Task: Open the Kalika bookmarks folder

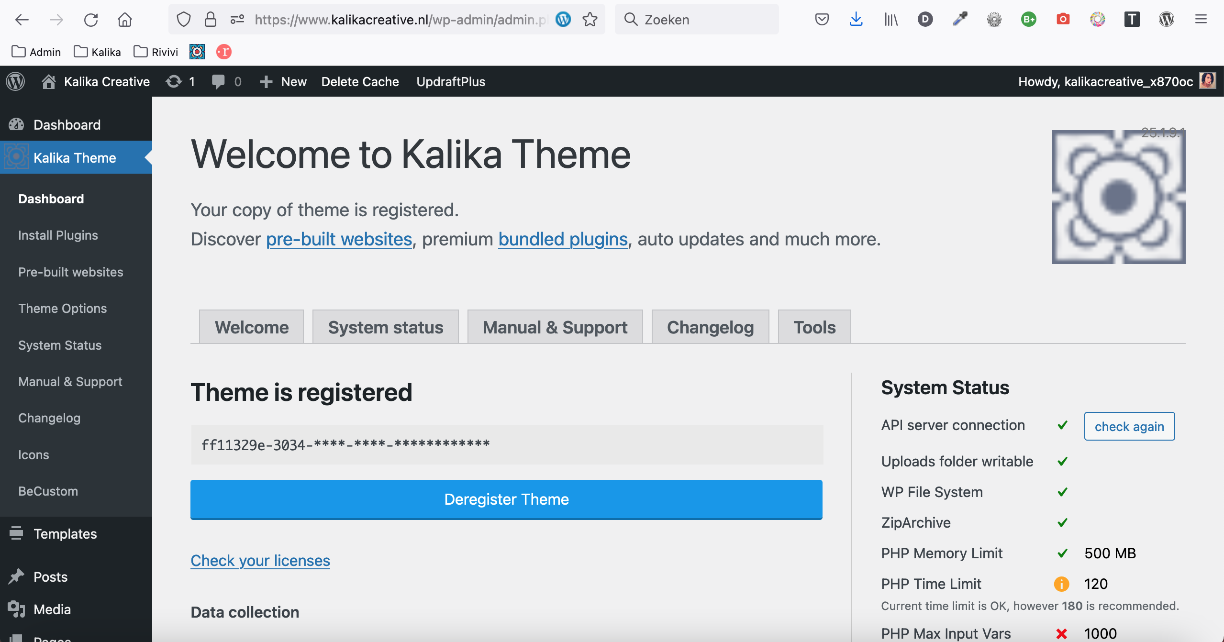Action: tap(98, 52)
